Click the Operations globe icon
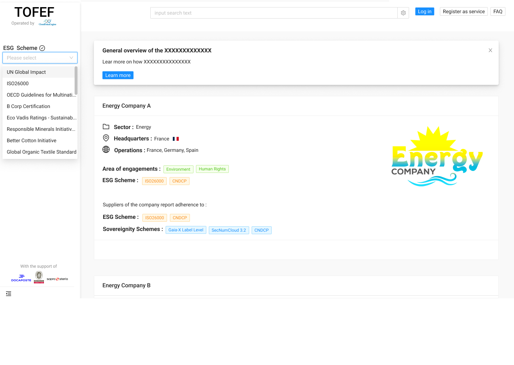This screenshot has width=514, height=365. [106, 149]
